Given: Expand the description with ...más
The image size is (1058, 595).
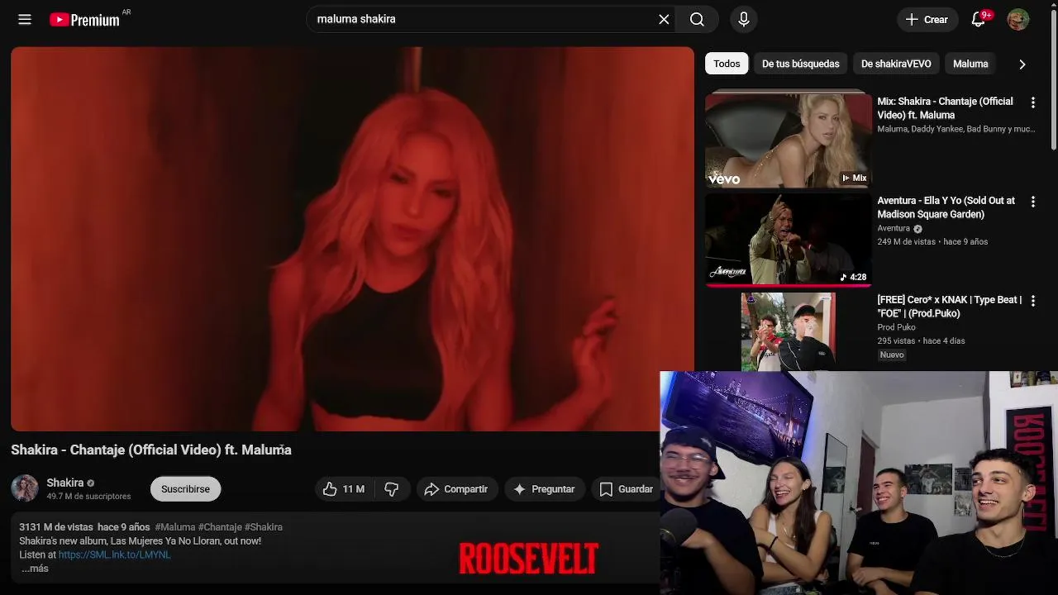Looking at the screenshot, I should pyautogui.click(x=34, y=569).
